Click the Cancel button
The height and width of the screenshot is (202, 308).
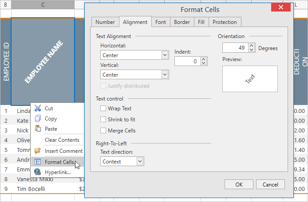(x=270, y=184)
